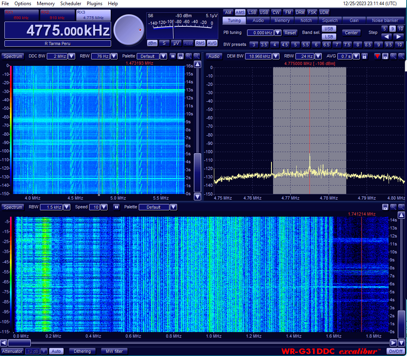Select FM demodulation mode

(x=288, y=12)
